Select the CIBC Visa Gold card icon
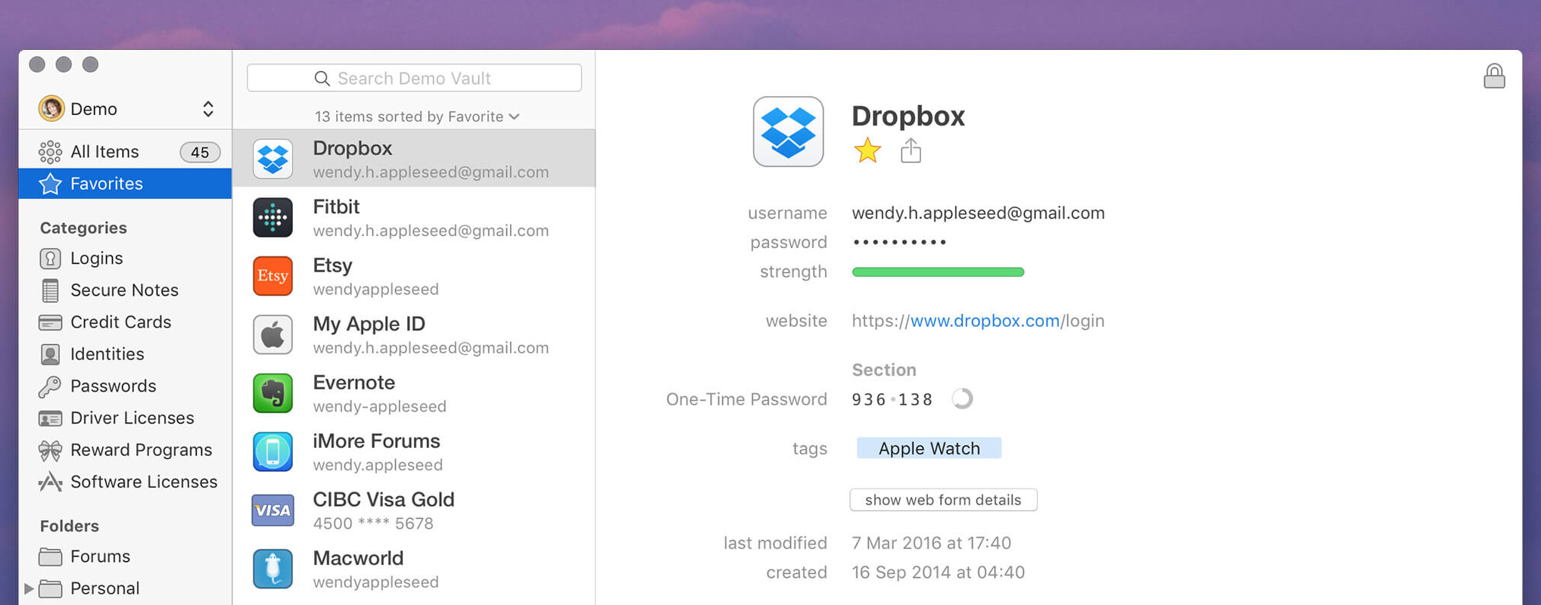Viewport: 1541px width, 605px height. coord(272,510)
